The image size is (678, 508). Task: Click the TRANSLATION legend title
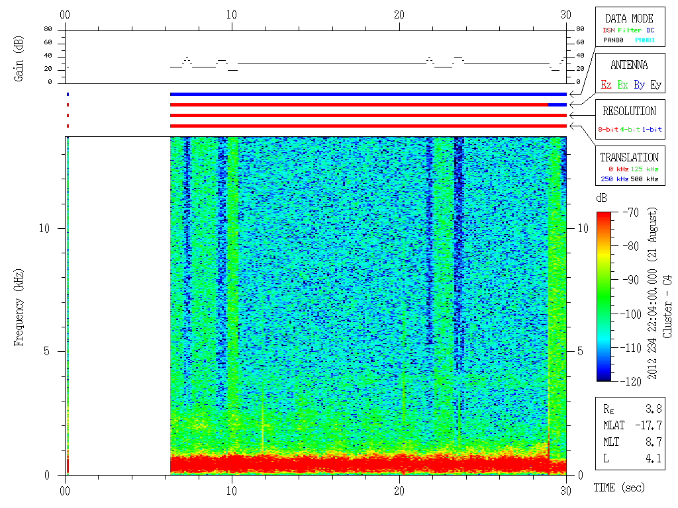coord(630,157)
